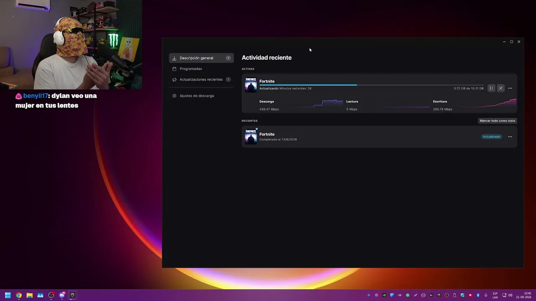The image size is (536, 301).
Task: Click the Fortnite thumbnail in the active download
Action: 251,84
